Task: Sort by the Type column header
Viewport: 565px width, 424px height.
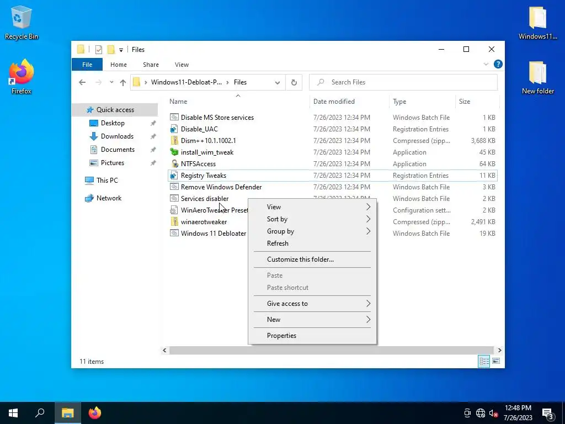Action: (422, 102)
